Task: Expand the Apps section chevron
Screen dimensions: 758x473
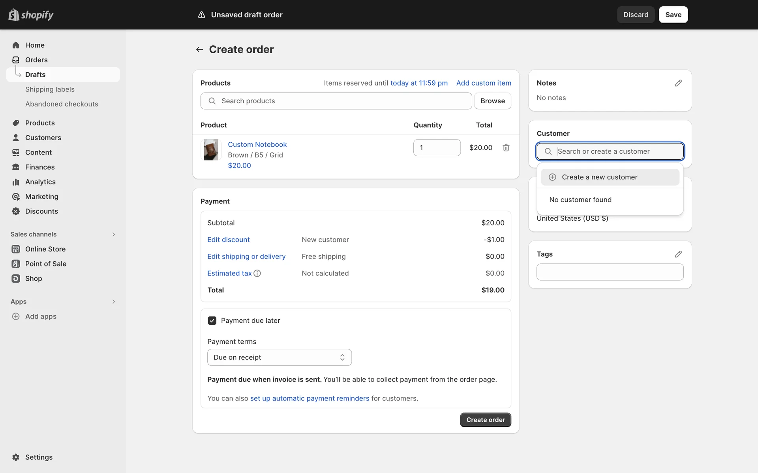Action: (x=114, y=302)
